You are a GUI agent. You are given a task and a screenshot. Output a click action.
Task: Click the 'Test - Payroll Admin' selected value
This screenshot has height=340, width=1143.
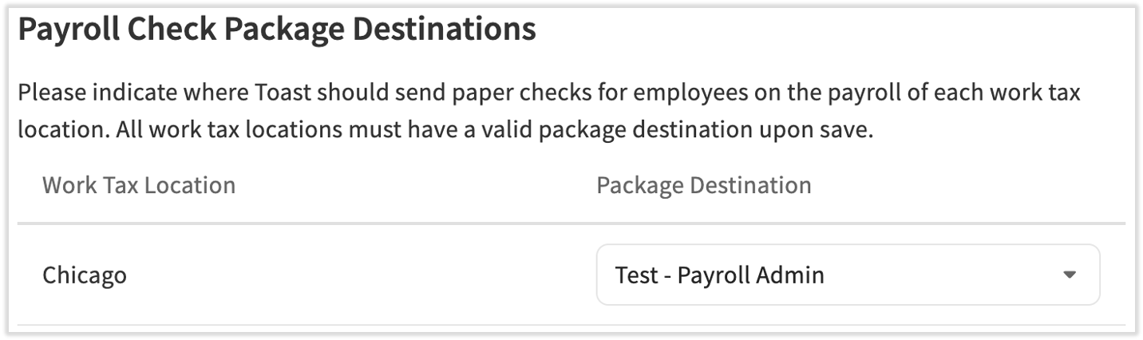[x=719, y=275]
